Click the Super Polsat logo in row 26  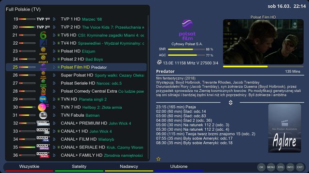[43, 75]
